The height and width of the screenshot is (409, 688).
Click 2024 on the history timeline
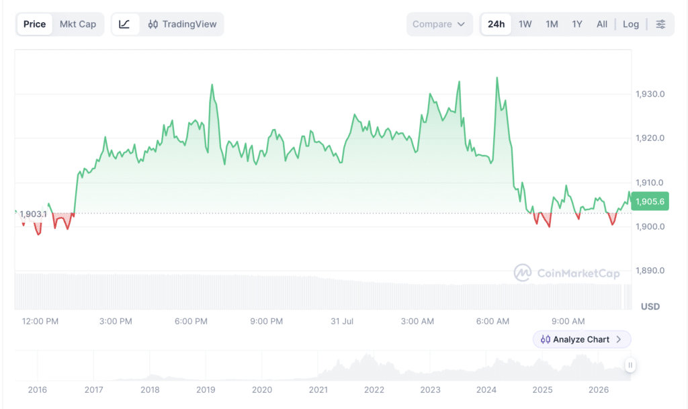tap(486, 390)
